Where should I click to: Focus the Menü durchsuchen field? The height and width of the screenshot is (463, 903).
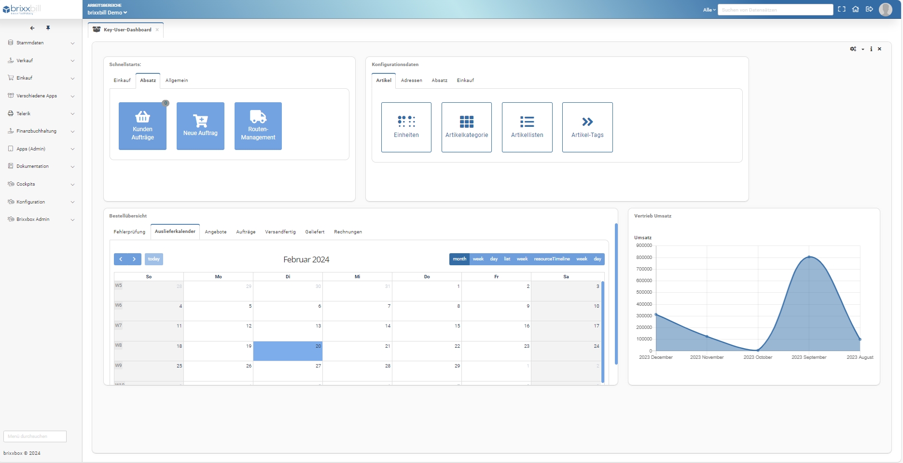pyautogui.click(x=35, y=436)
